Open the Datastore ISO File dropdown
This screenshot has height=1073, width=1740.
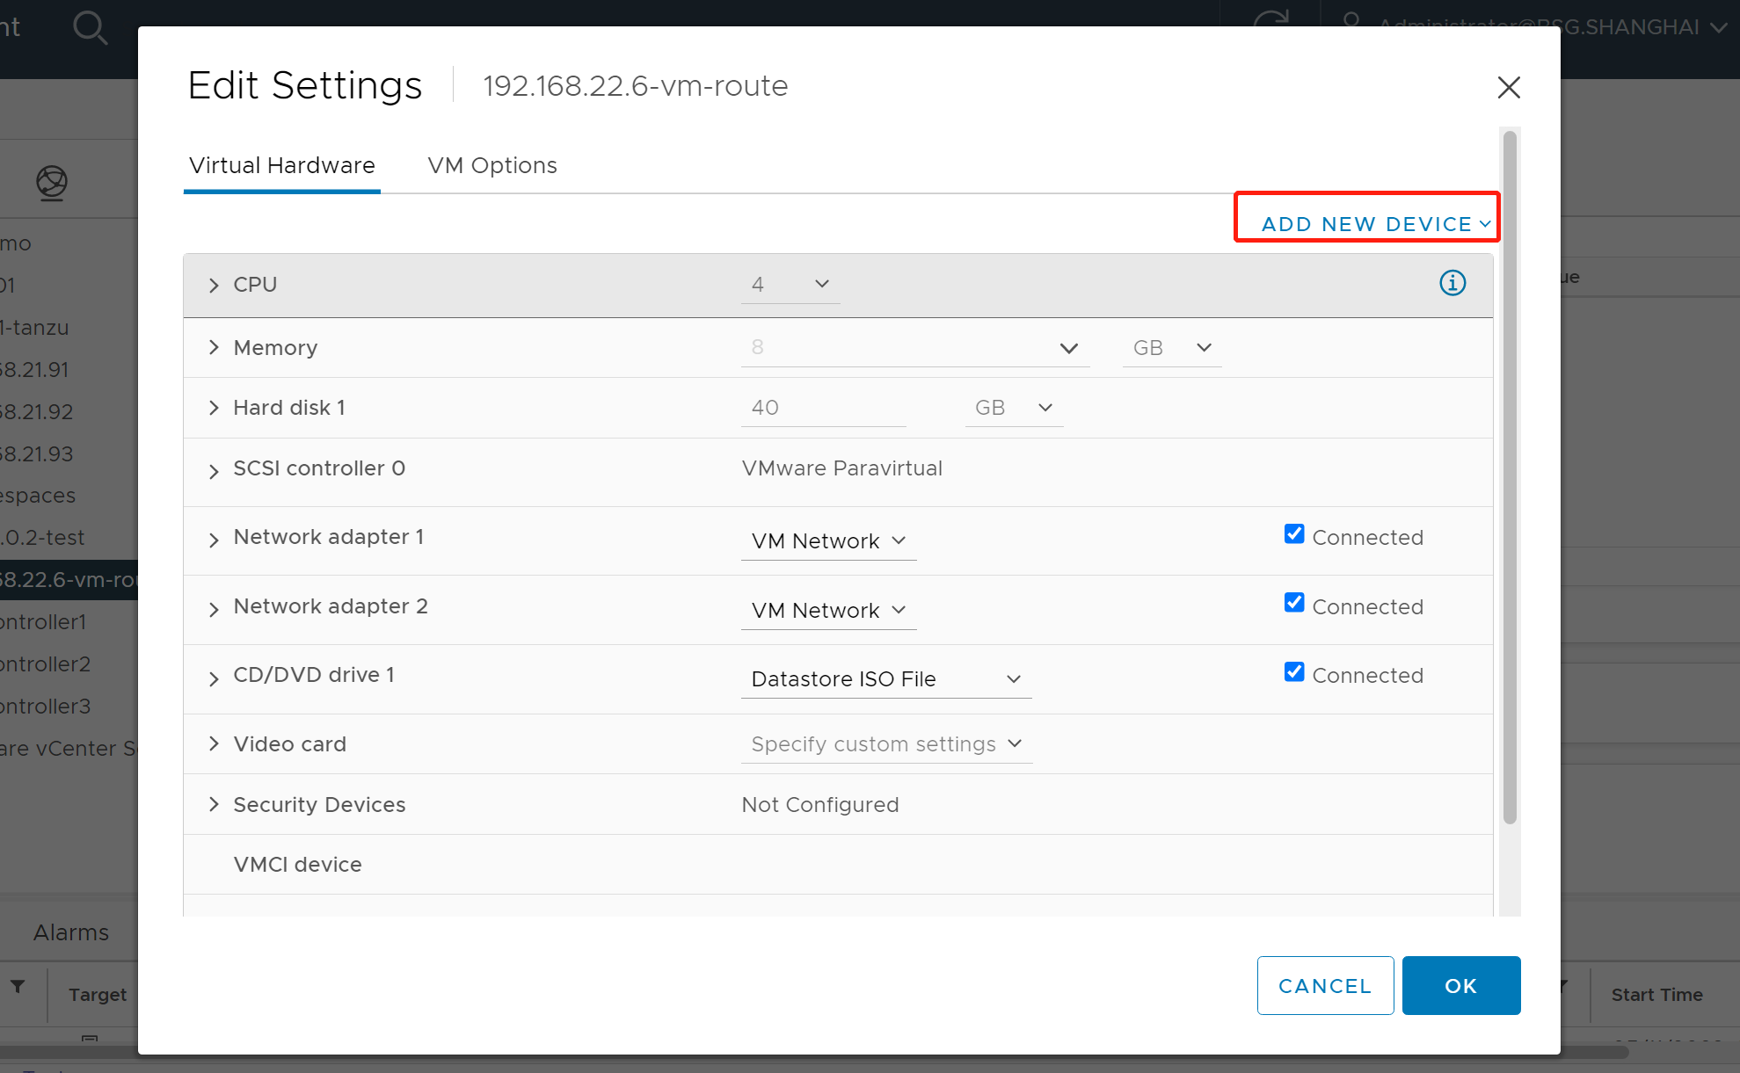tap(886, 679)
